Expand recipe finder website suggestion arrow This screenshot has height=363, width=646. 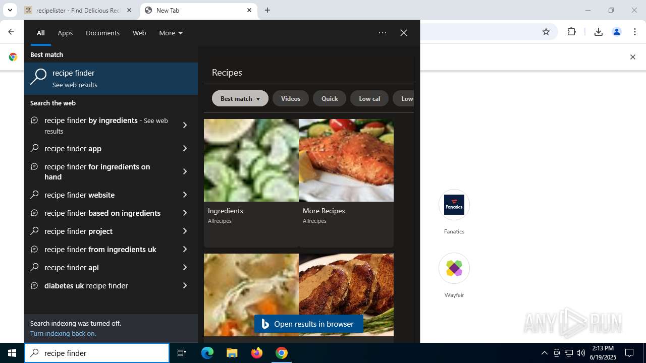tap(185, 195)
